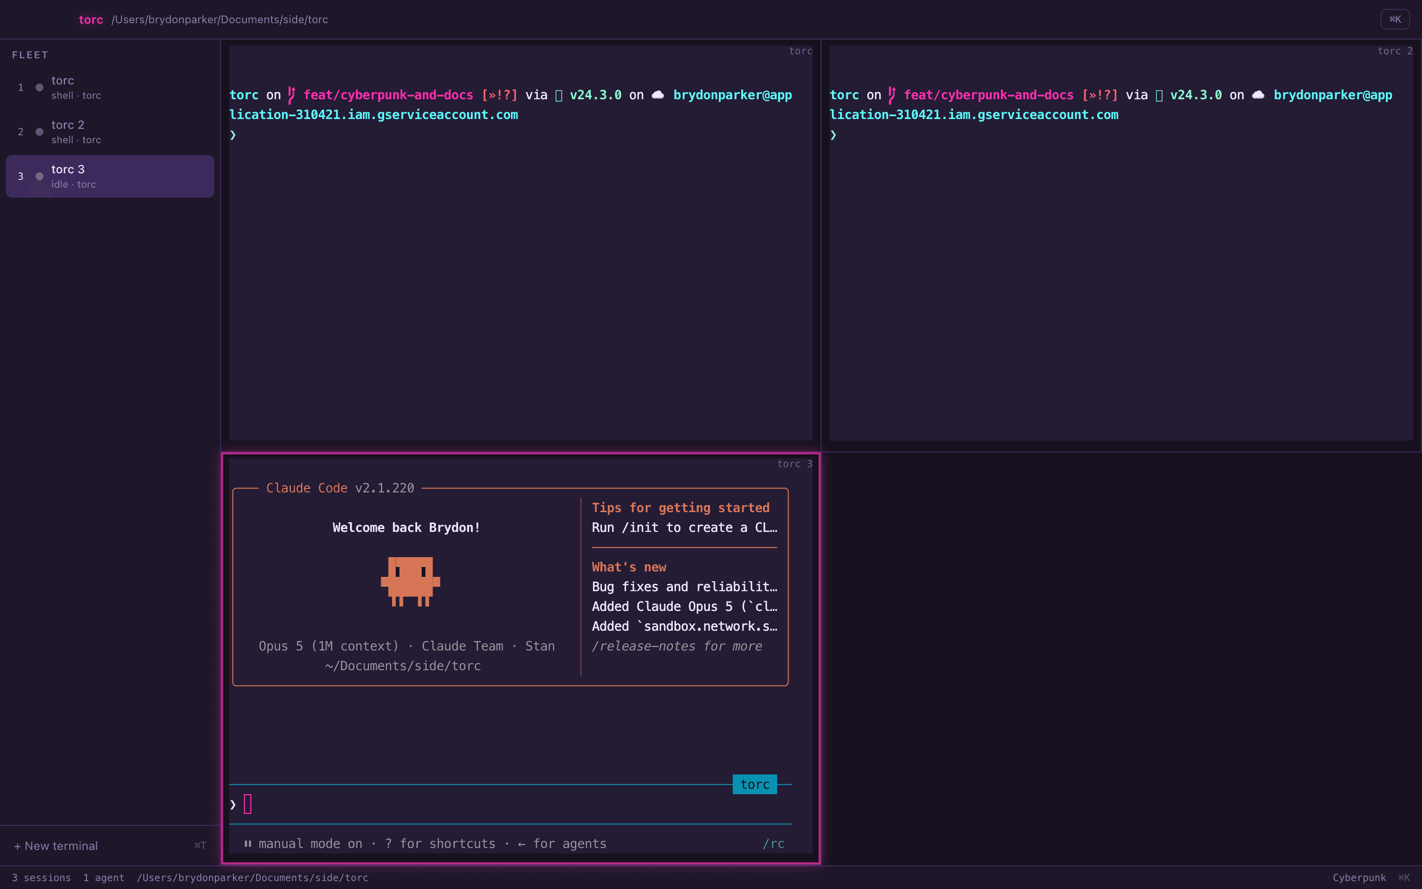1422x889 pixels.
Task: Click the Cyberpunk theme label in status bar
Action: pyautogui.click(x=1359, y=877)
